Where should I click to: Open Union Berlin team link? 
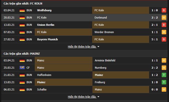[46, 25]
